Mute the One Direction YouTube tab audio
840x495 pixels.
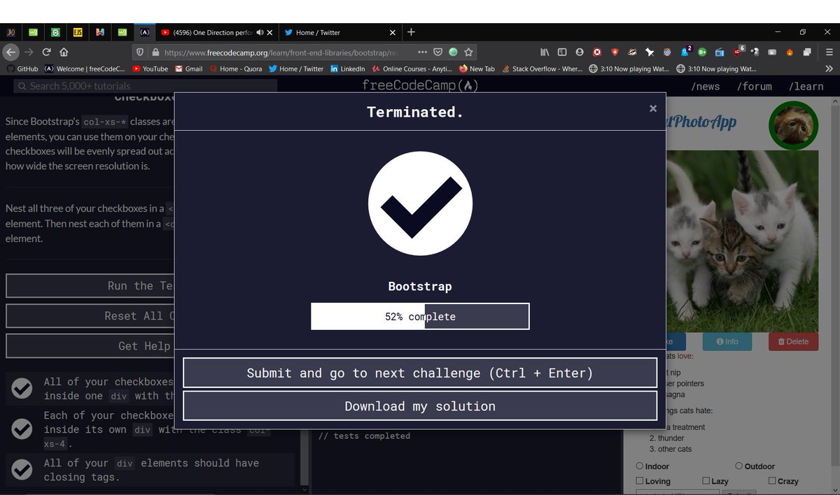coord(261,32)
